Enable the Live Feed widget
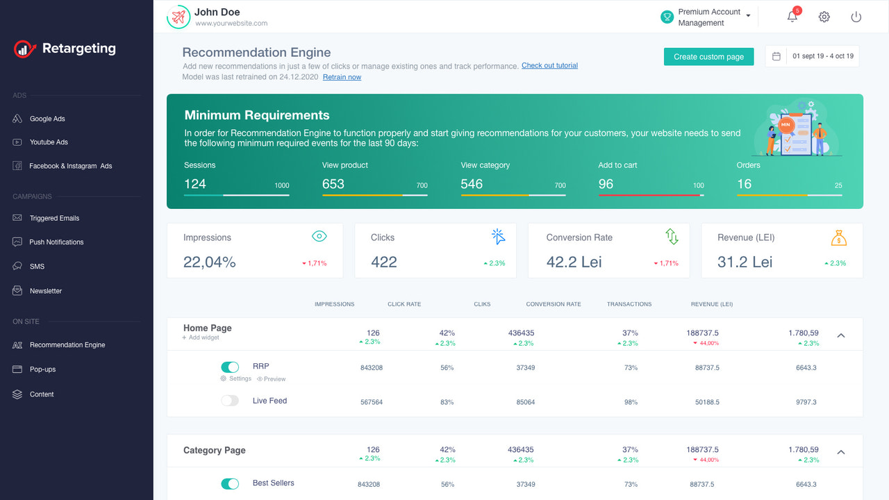889x500 pixels. click(229, 400)
